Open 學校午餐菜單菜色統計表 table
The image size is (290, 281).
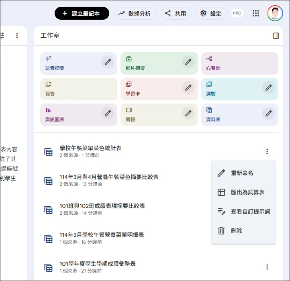pyautogui.click(x=90, y=148)
